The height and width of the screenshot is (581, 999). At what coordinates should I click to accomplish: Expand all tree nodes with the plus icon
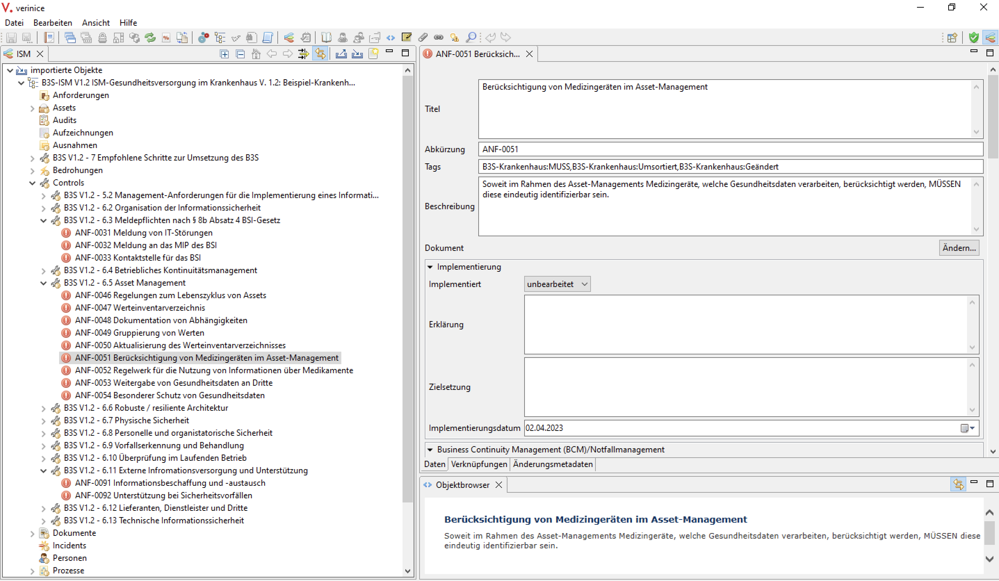[x=225, y=54]
